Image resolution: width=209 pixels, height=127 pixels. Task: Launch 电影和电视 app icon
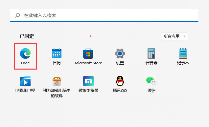pos(25,81)
